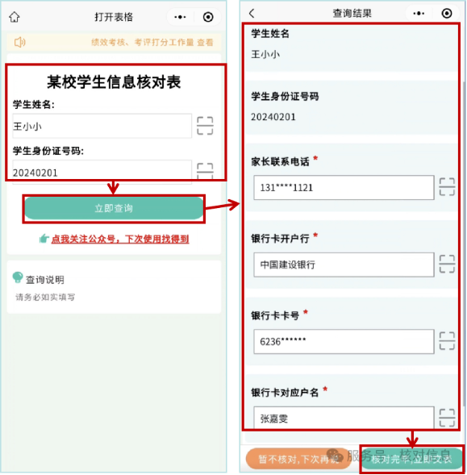Open the three-dot menu beside 打开表格
The height and width of the screenshot is (475, 467).
tap(180, 17)
